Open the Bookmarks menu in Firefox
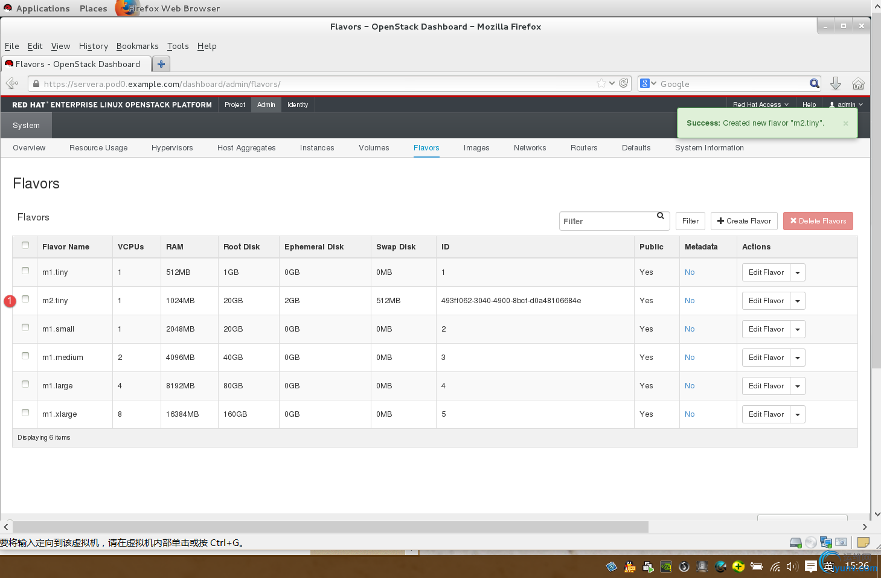Screen dimensions: 881x578 [137, 46]
